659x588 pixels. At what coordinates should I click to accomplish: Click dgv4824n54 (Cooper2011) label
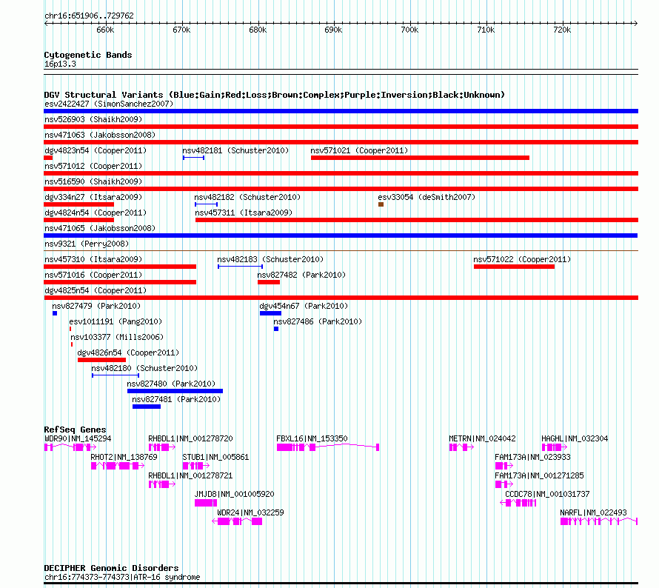[x=96, y=213]
